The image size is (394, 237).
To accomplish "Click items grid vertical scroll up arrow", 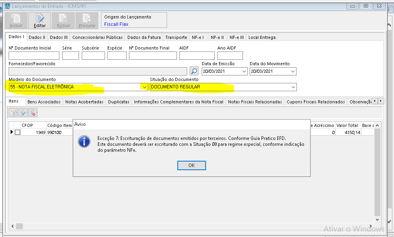I will pos(377,125).
